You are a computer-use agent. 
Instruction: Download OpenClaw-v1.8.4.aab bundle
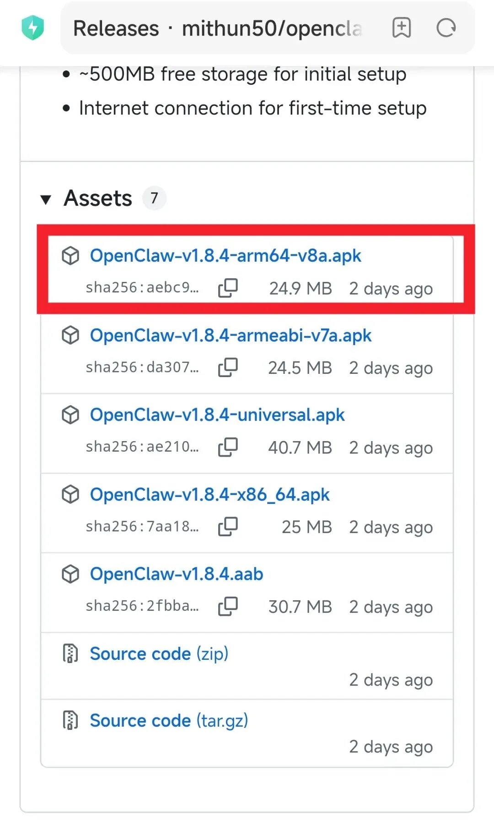tap(177, 574)
